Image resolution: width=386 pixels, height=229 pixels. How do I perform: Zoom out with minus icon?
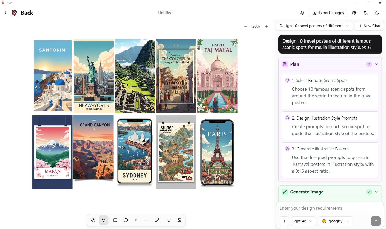(246, 26)
